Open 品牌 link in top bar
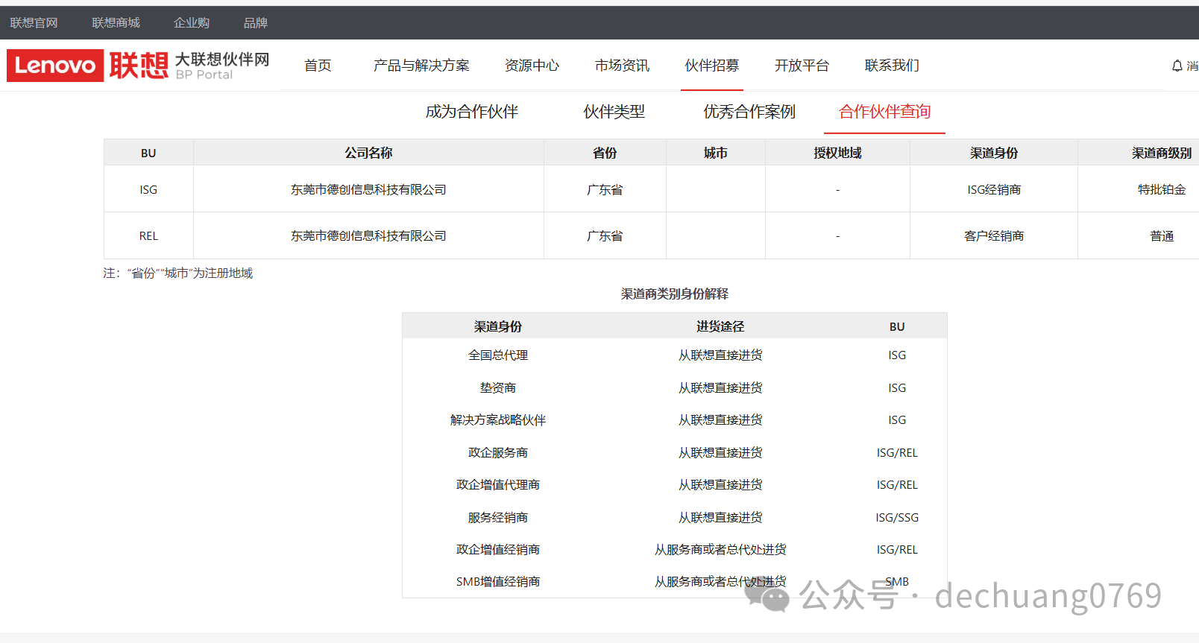This screenshot has width=1199, height=643. click(256, 23)
